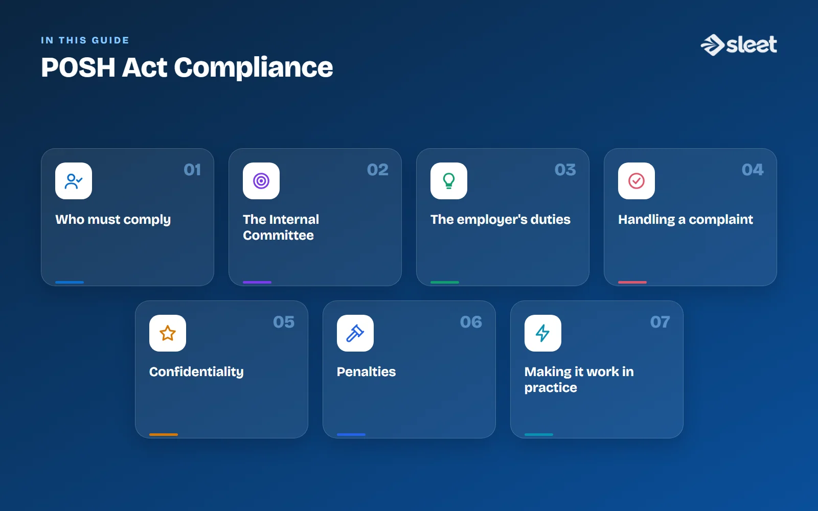Click the sleet logo
This screenshot has height=511, width=818.
(739, 45)
